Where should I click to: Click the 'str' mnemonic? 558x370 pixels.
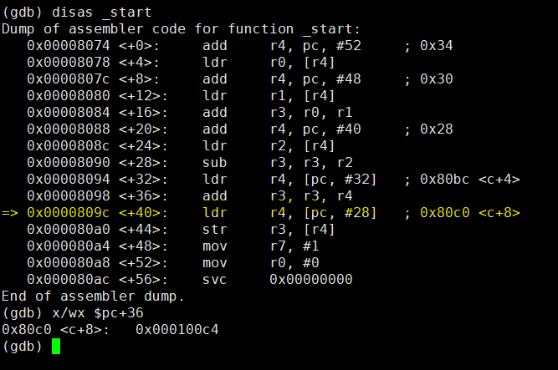tap(215, 230)
